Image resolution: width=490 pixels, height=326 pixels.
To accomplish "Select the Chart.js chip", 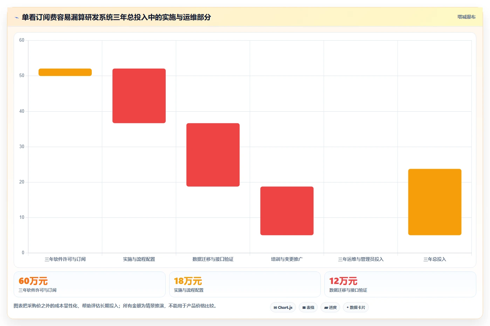I will click(x=283, y=307).
